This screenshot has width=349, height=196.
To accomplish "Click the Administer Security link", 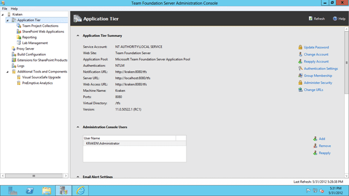I will coord(318,83).
